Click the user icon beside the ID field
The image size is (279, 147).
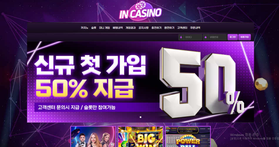pyautogui.click(x=181, y=37)
